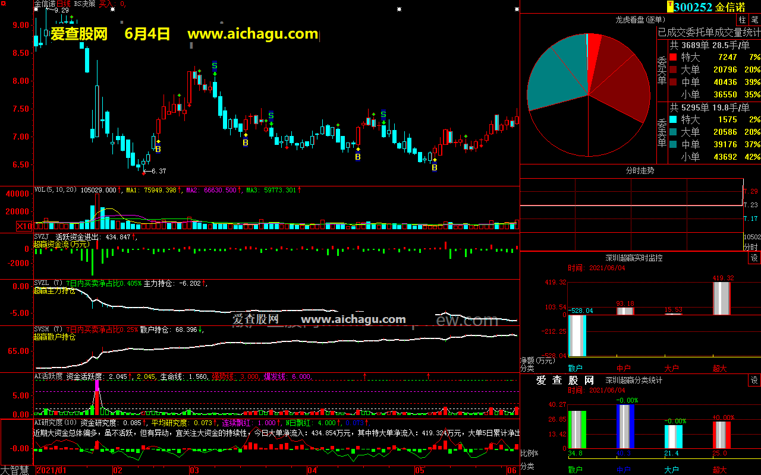Click the 已成交委托单成交量统计 heading
The height and width of the screenshot is (475, 761).
pyautogui.click(x=709, y=32)
